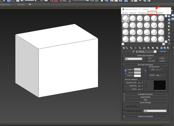The width and height of the screenshot is (174, 126).
Task: Click sample slots scroll-down arrow
Action: click(x=166, y=42)
